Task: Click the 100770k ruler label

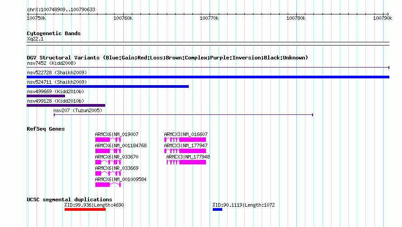Action: point(209,18)
